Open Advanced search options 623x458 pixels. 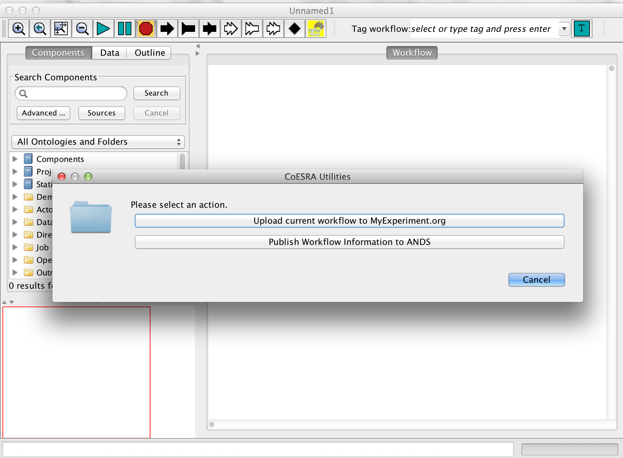tap(43, 113)
